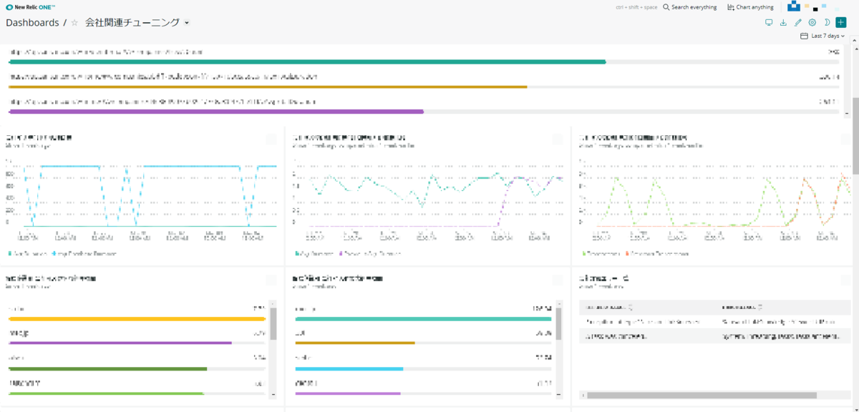Toggle the purple legend series in middle chart
The height and width of the screenshot is (412, 859).
click(371, 253)
